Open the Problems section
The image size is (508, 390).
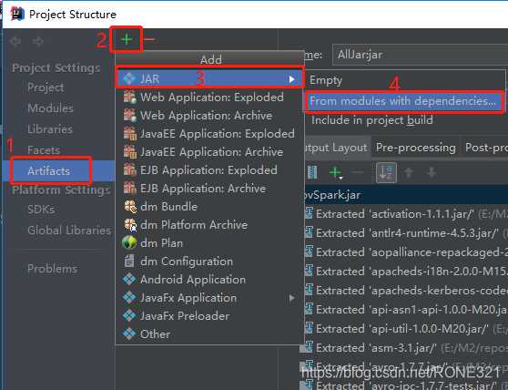tap(52, 269)
